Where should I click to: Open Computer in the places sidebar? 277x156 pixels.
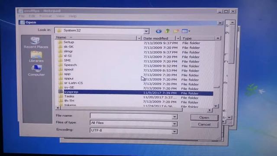[36, 70]
